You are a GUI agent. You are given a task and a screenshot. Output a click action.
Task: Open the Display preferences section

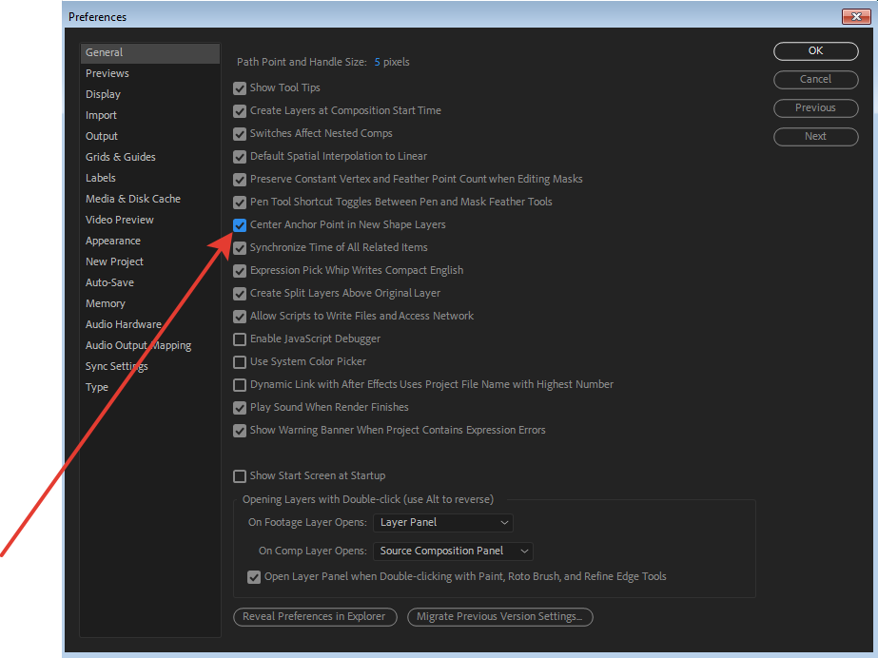102,93
